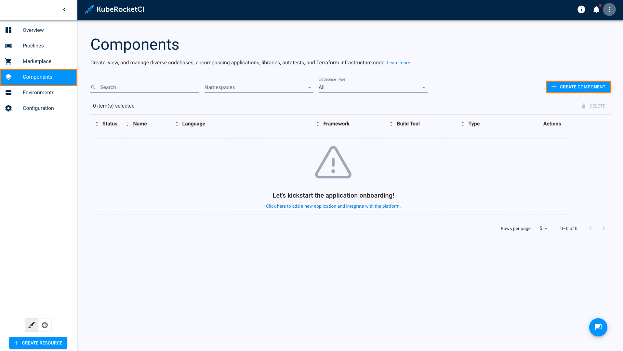Image resolution: width=623 pixels, height=351 pixels.
Task: Collapse the sidebar with the chevron arrow
Action: [x=64, y=9]
